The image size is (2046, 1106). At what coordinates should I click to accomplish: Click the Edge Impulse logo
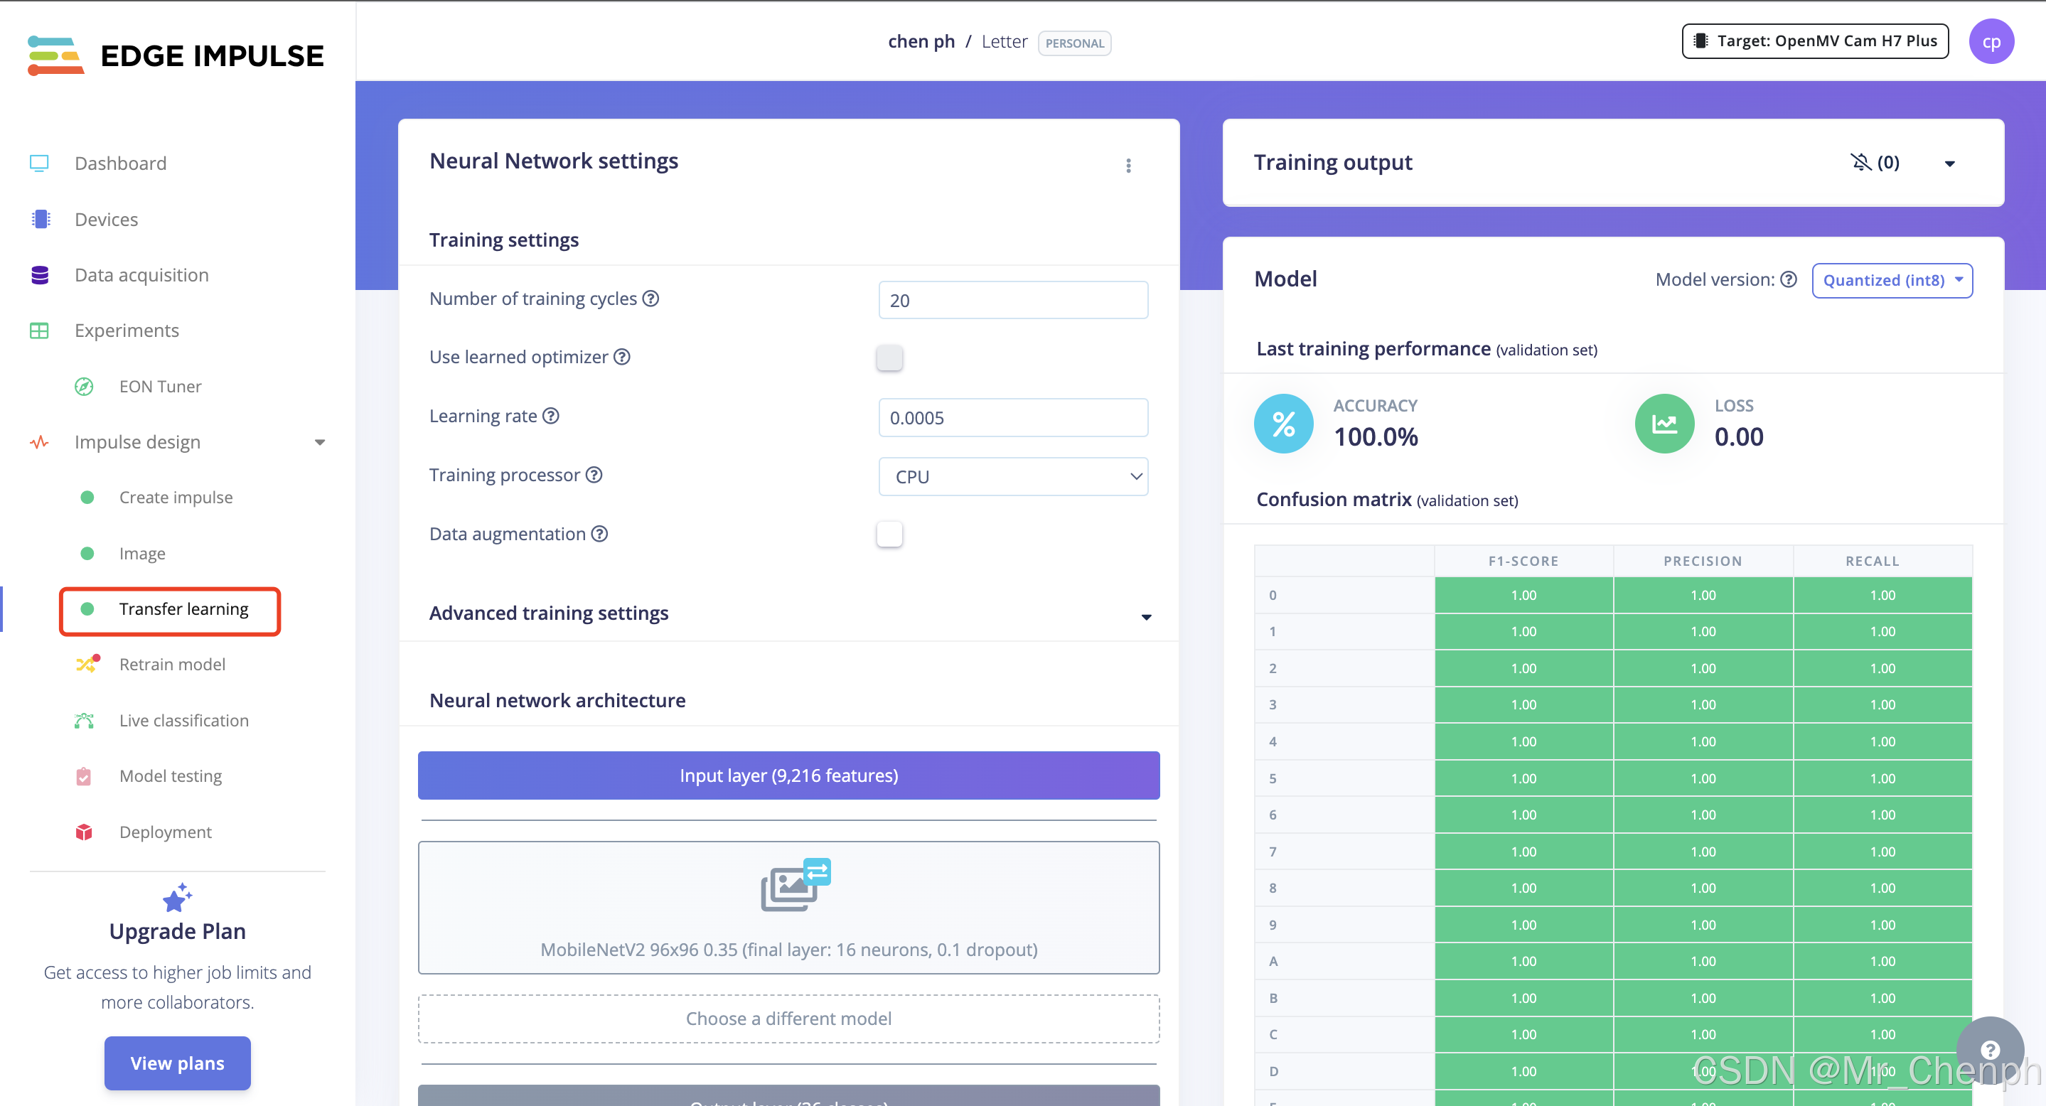[x=176, y=55]
